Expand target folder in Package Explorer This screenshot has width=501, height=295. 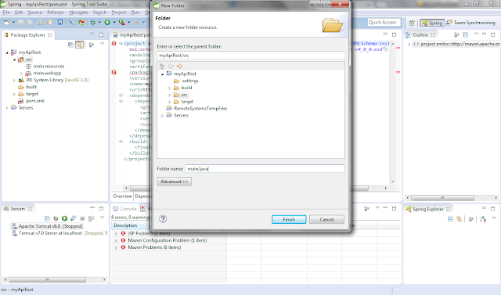(x=14, y=94)
